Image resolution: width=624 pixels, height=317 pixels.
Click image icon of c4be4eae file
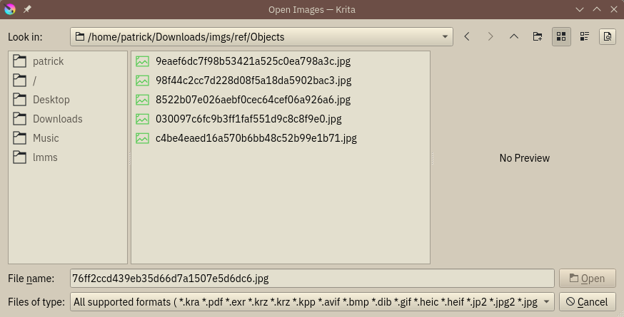point(143,138)
